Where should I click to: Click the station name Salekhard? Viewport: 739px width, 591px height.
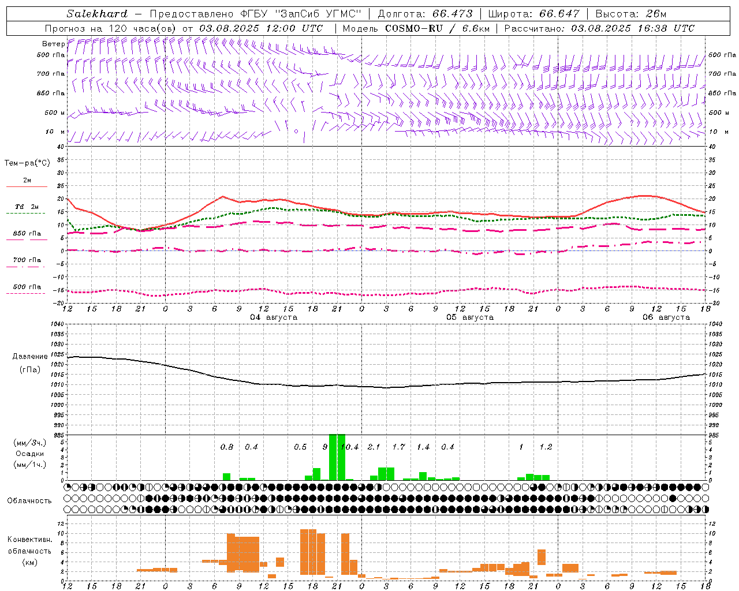[96, 14]
